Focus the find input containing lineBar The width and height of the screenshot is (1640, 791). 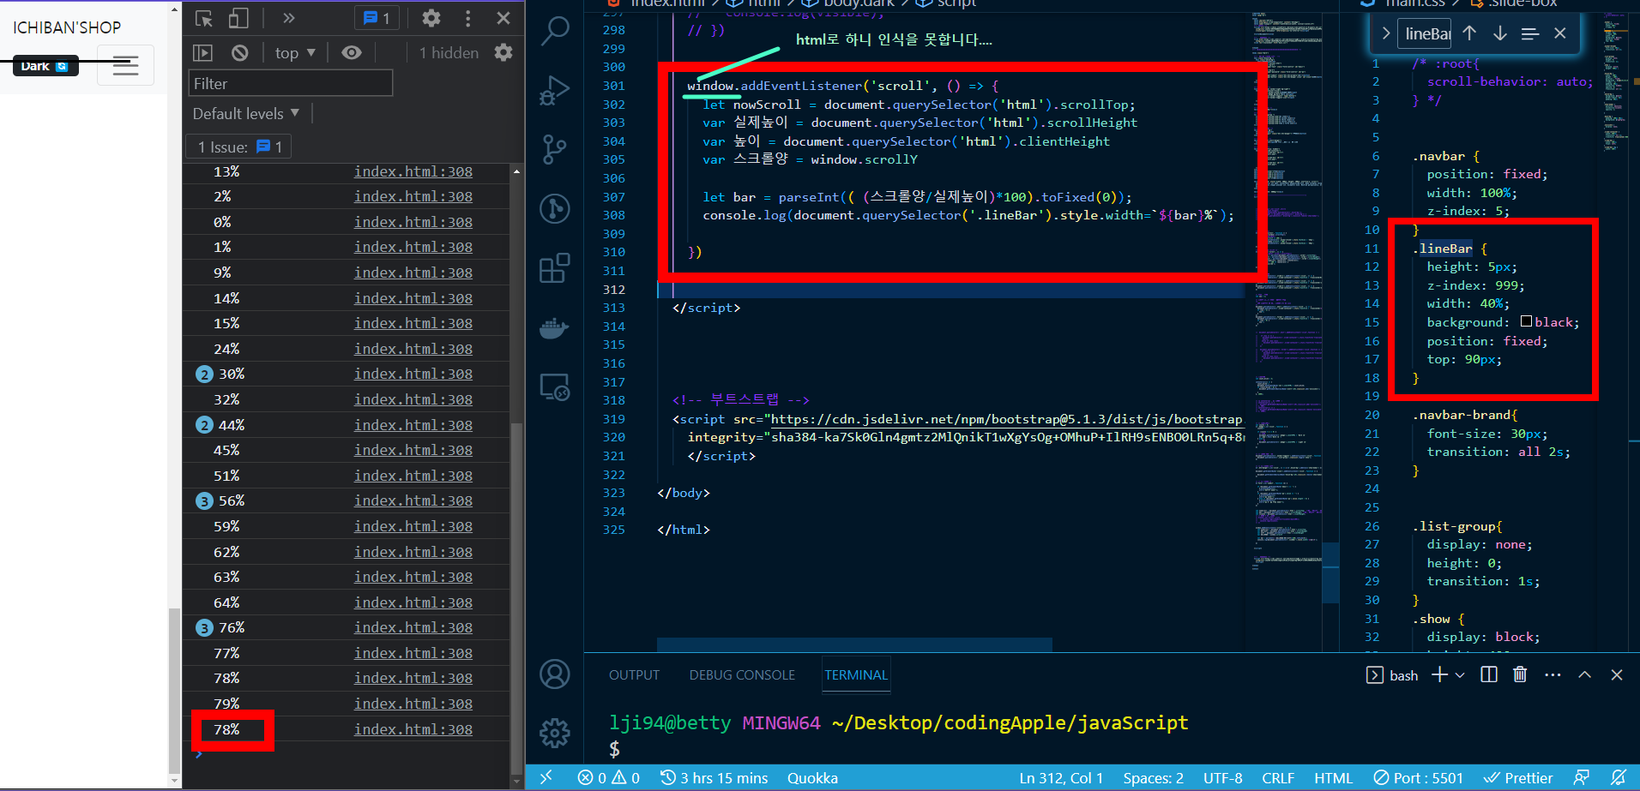(x=1425, y=33)
